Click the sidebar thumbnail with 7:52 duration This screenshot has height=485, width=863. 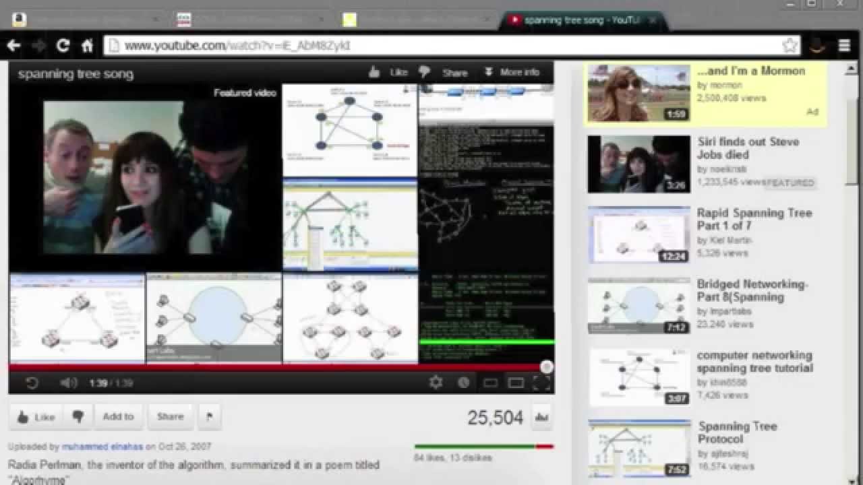click(638, 449)
